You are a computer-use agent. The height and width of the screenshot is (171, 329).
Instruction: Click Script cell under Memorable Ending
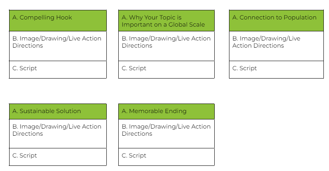coord(166,157)
